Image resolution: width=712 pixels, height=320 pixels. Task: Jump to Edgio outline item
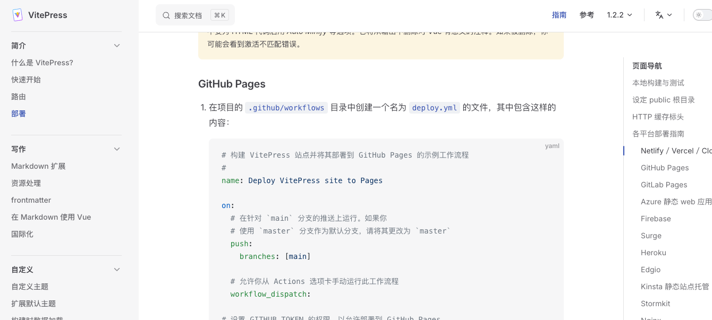[651, 270]
